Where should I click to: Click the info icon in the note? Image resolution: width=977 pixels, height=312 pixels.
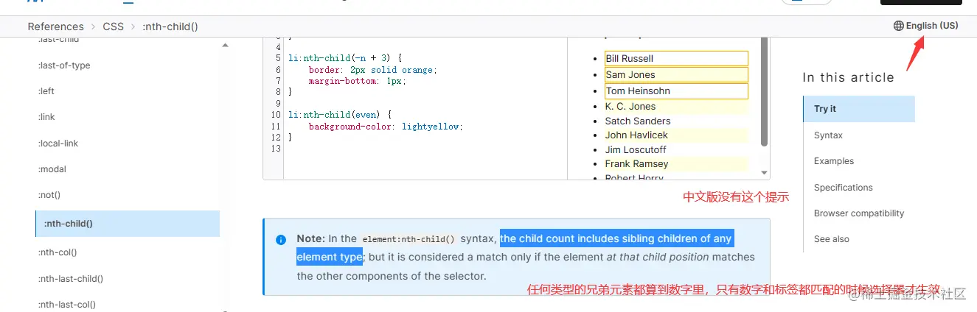click(x=281, y=240)
